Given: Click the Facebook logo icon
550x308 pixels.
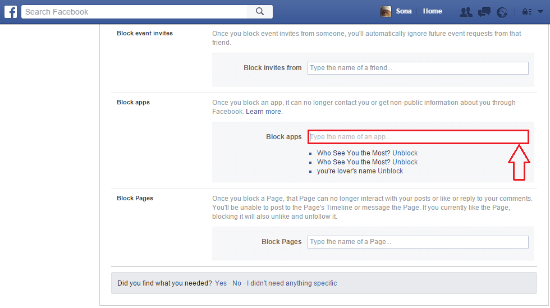Looking at the screenshot, I should (x=11, y=12).
